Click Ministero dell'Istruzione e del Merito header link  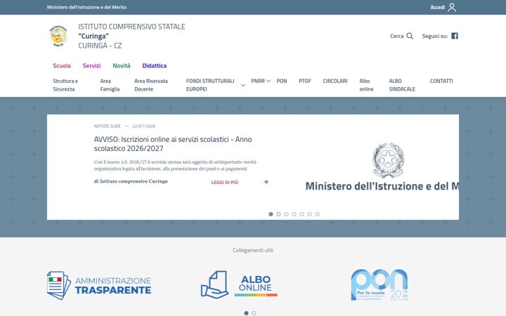(x=87, y=7)
